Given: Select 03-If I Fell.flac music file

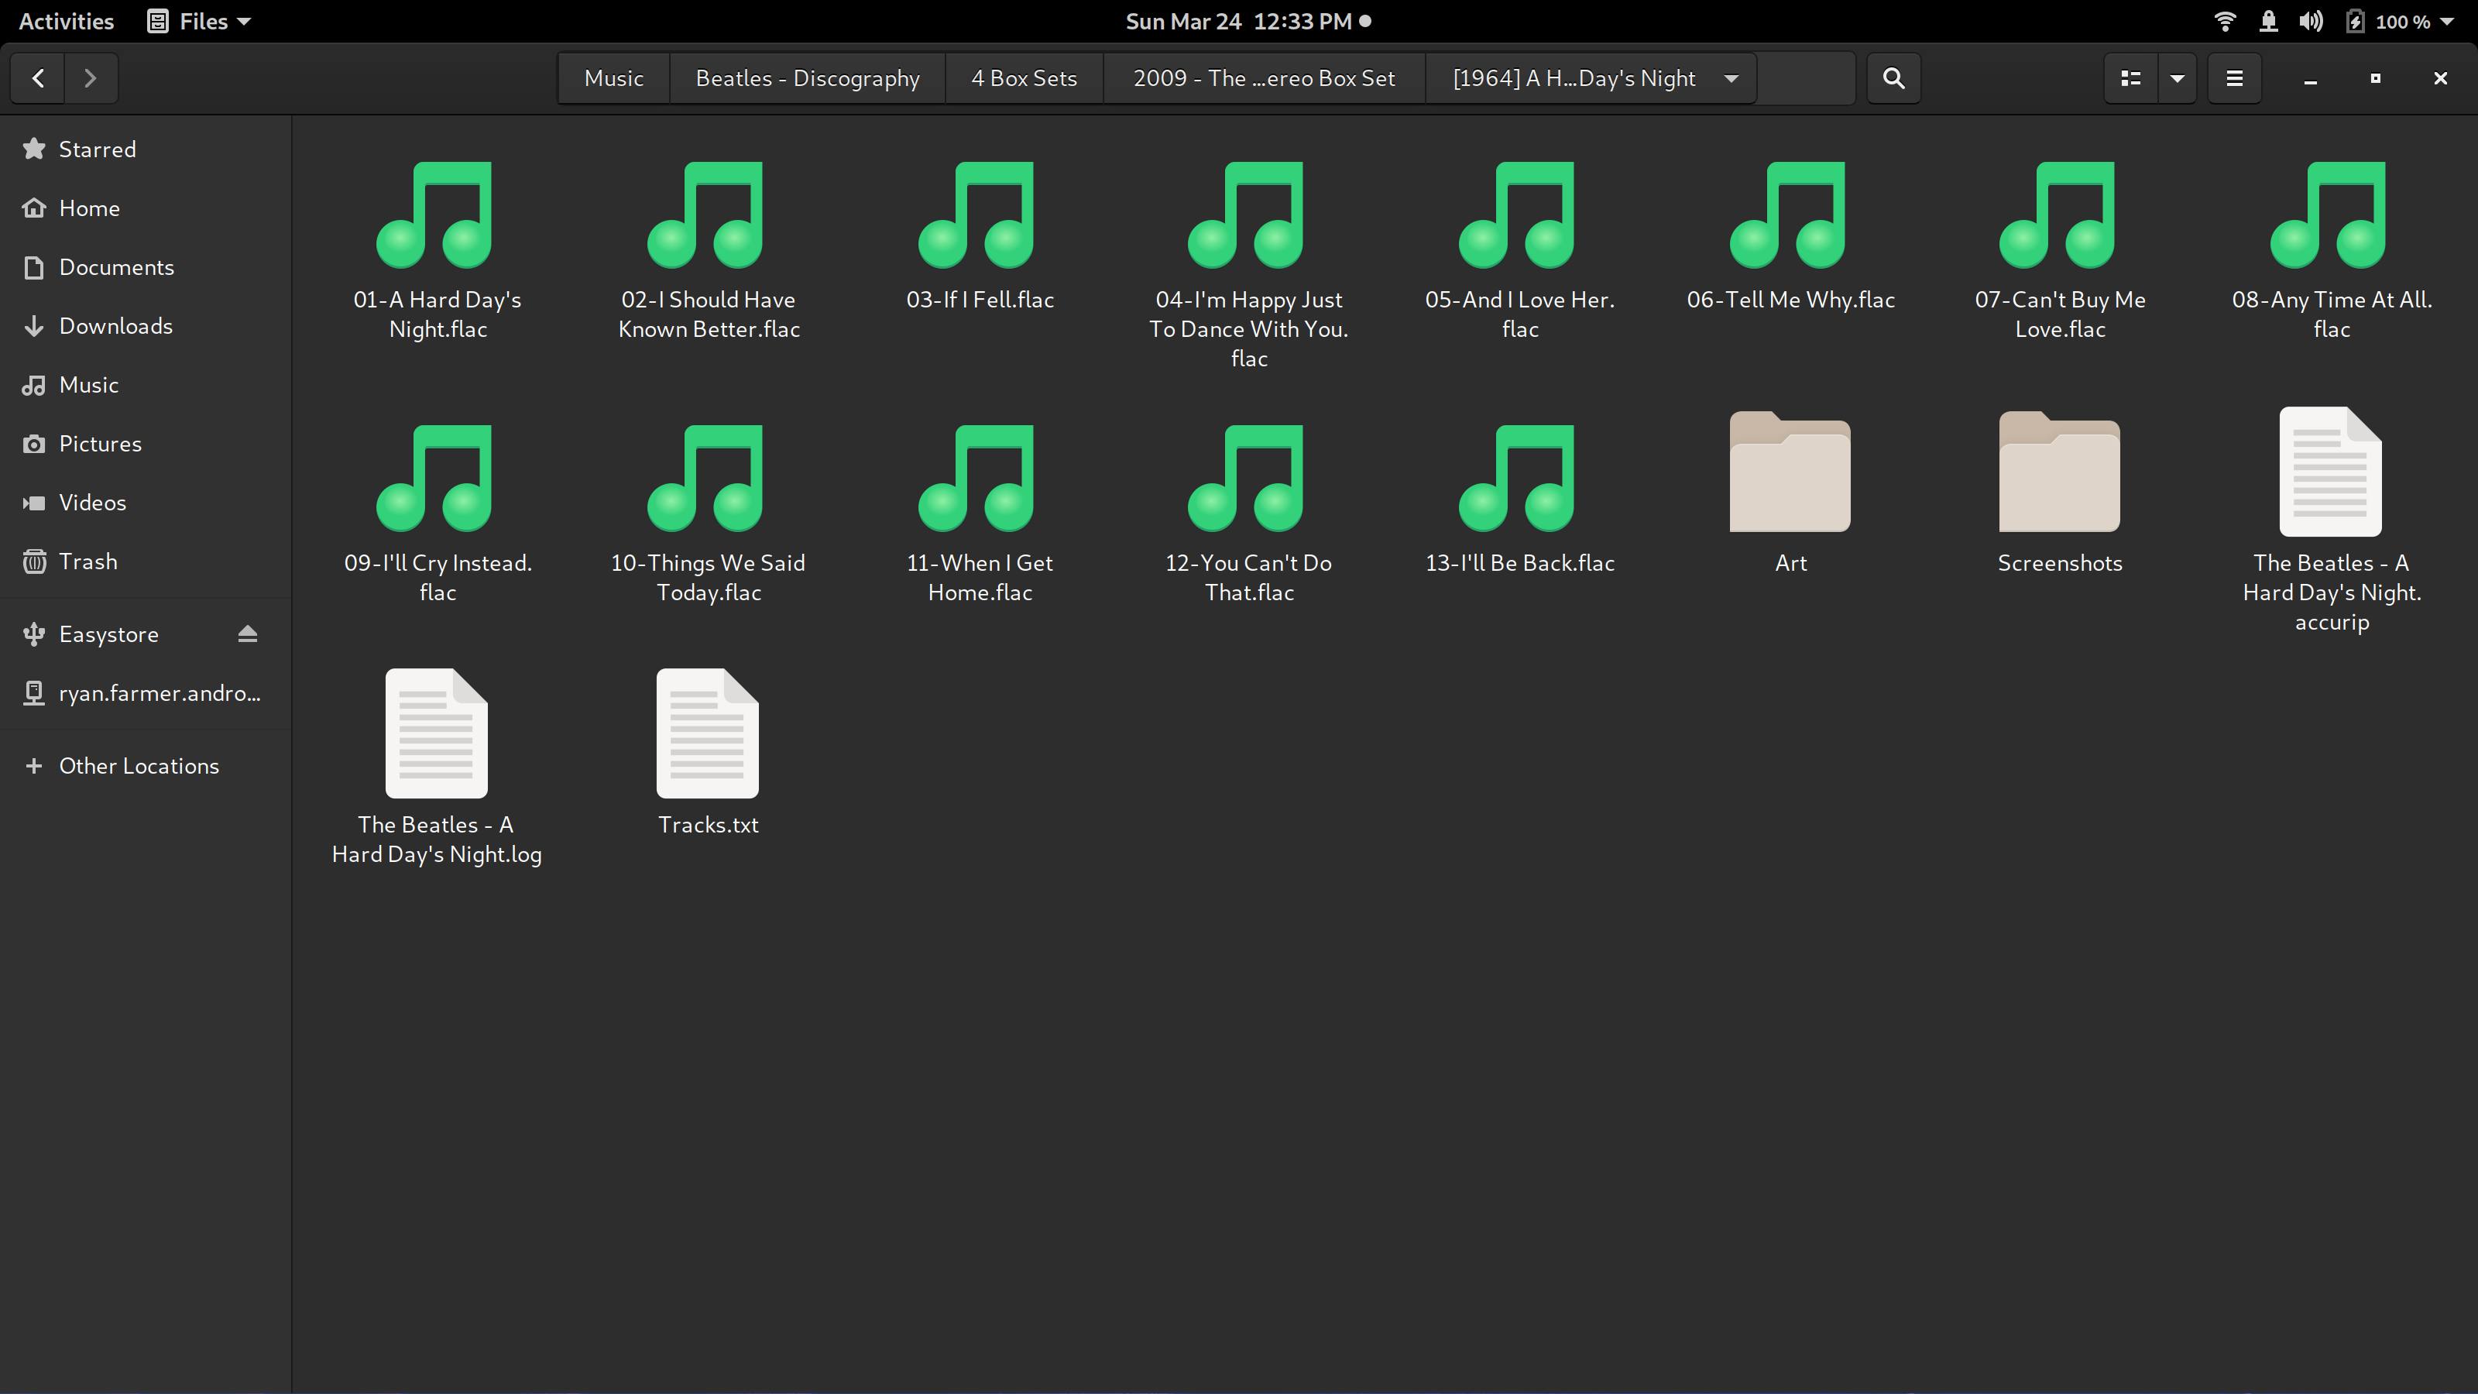Looking at the screenshot, I should pyautogui.click(x=978, y=217).
